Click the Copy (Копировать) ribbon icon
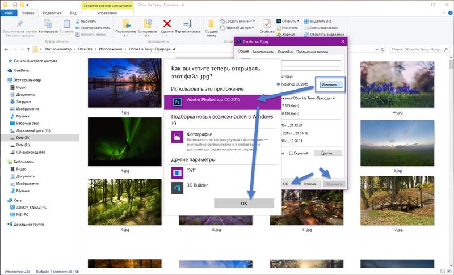454x275 pixels. [x=48, y=24]
